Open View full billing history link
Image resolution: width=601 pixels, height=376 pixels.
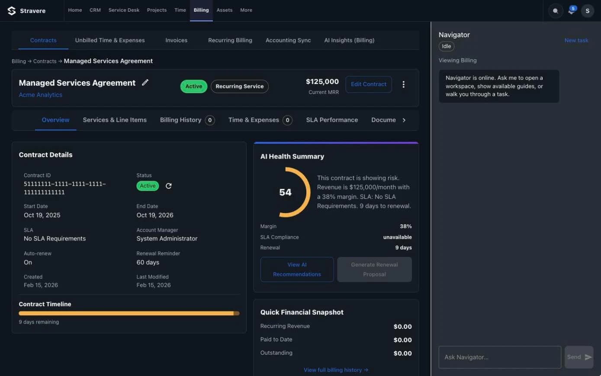(336, 370)
